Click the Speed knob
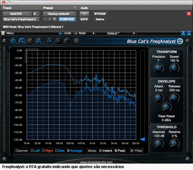 tap(174, 68)
